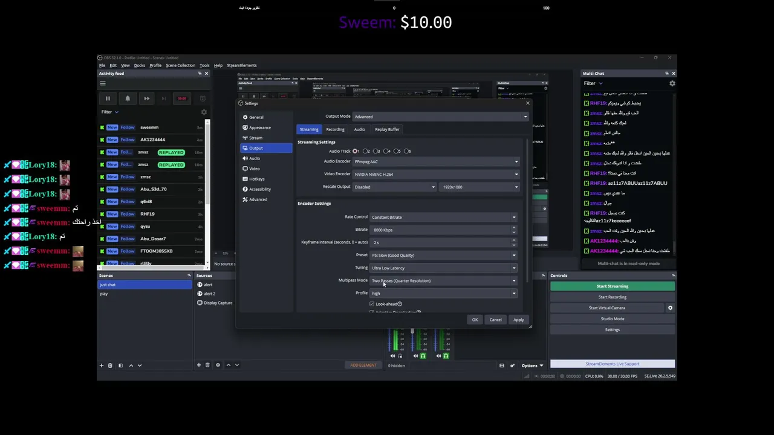Open the Profile dropdown set to high
774x435 pixels.
tap(443, 293)
